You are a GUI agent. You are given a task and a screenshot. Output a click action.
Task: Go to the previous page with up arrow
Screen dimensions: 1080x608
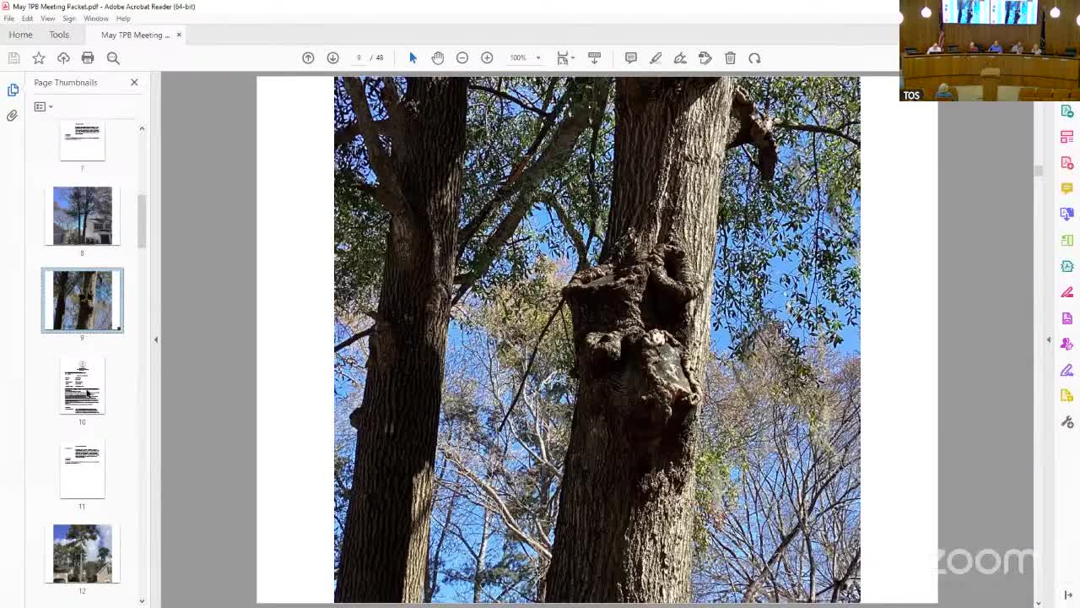[308, 58]
